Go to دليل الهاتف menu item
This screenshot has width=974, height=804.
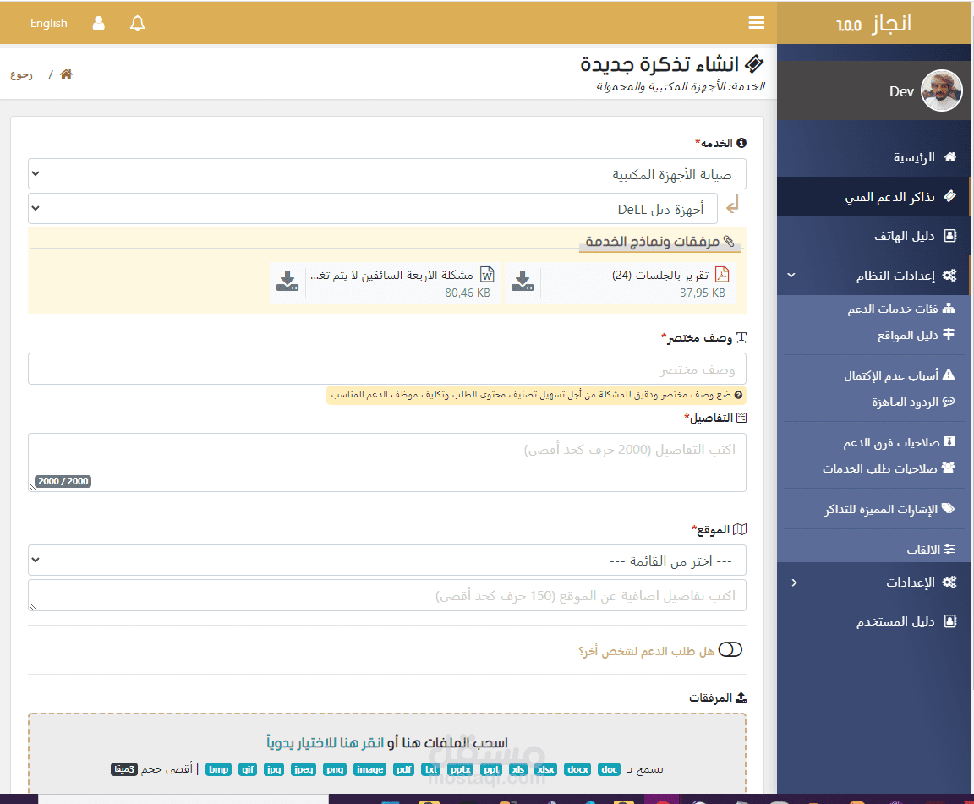(x=904, y=236)
